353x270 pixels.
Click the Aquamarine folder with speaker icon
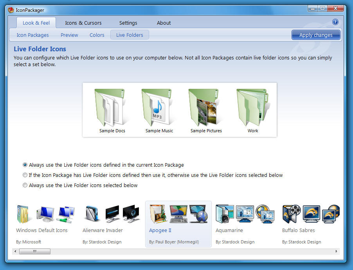pyautogui.click(x=225, y=214)
